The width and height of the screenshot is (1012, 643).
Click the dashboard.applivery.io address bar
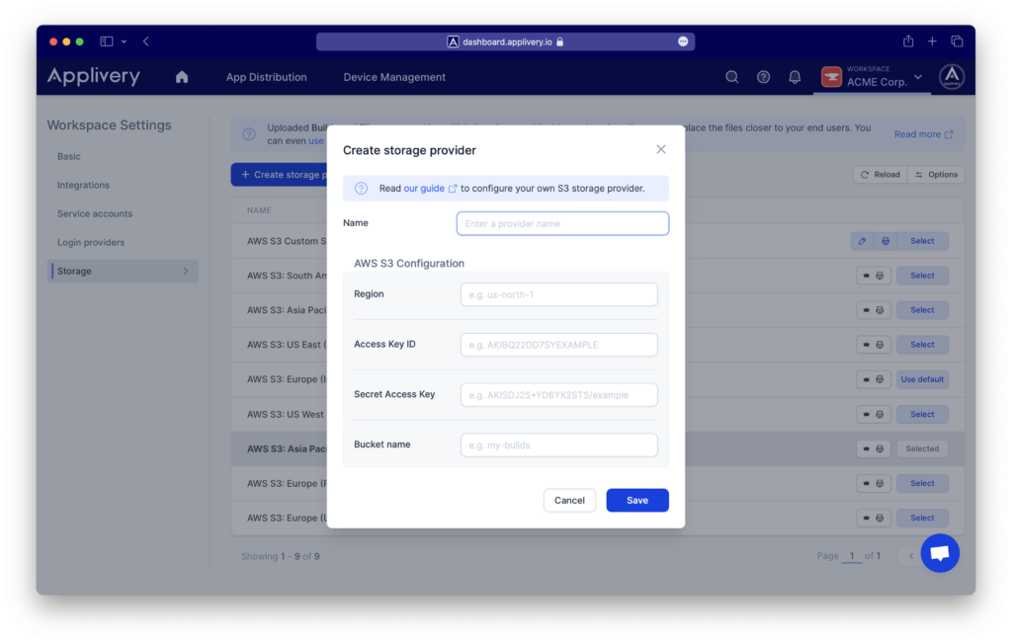pyautogui.click(x=505, y=41)
